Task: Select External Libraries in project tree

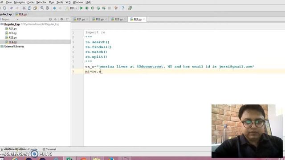Action: 14,46
